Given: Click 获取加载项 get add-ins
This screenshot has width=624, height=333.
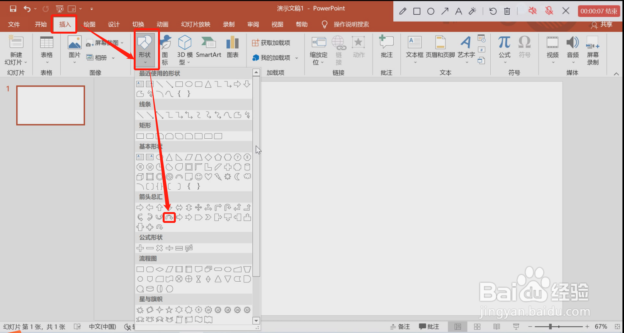Looking at the screenshot, I should point(271,43).
